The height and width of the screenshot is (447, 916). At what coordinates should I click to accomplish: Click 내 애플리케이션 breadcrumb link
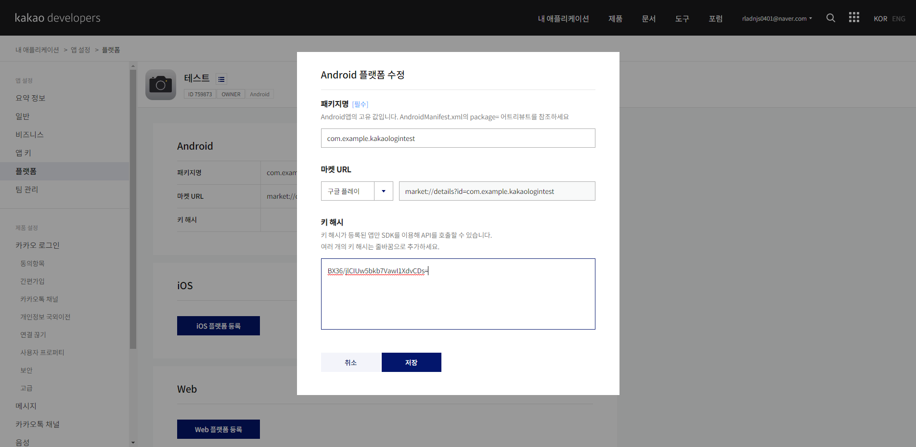click(37, 50)
